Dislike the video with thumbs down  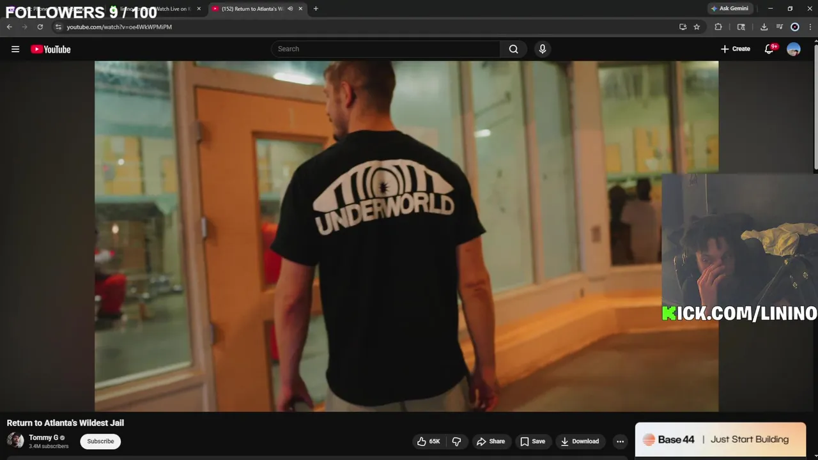(x=457, y=441)
